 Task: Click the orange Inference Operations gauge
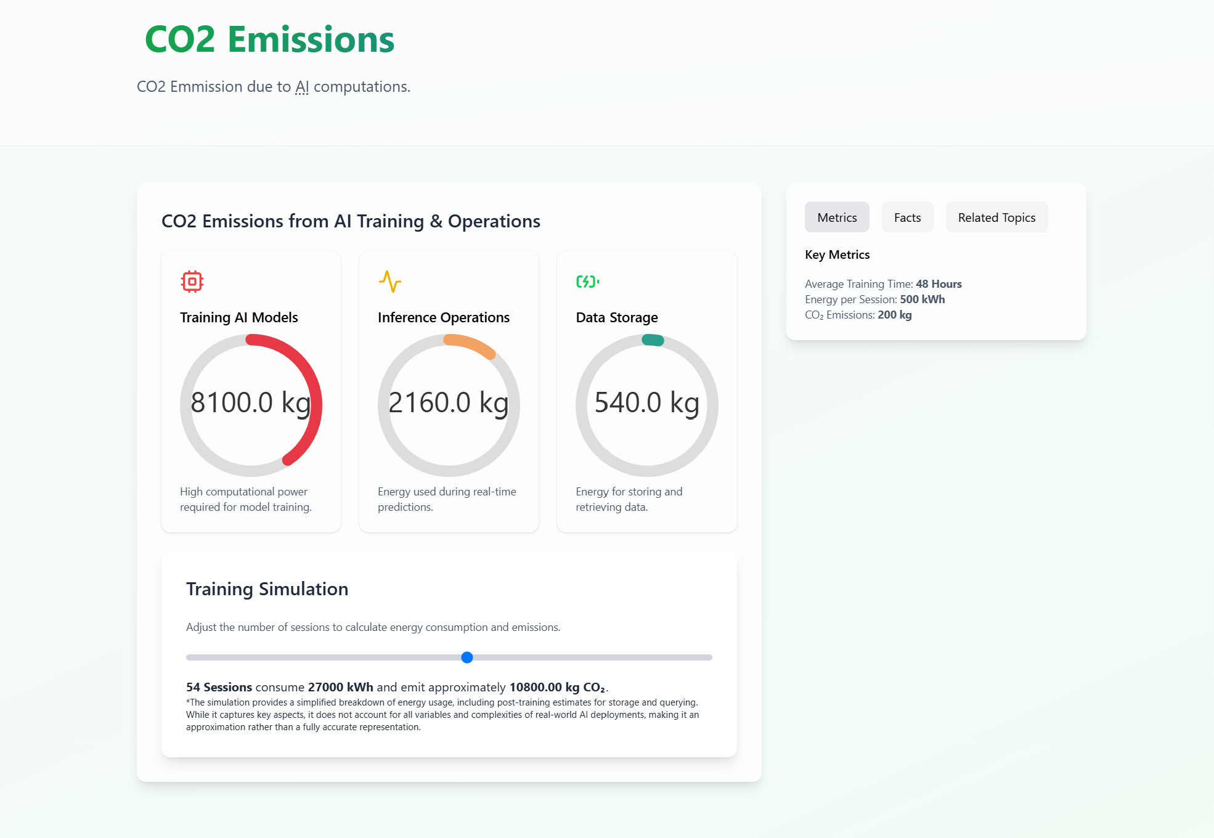coord(471,344)
